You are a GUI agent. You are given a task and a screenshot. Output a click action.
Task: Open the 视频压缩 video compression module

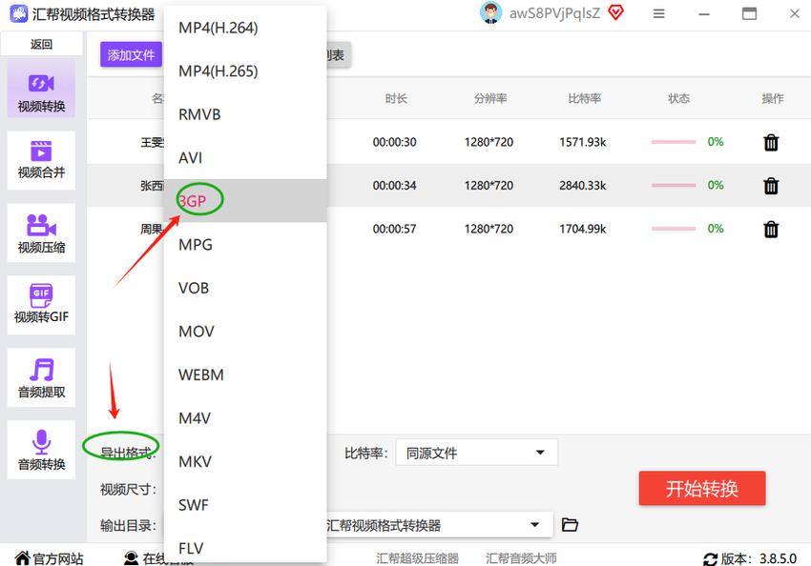[x=41, y=234]
